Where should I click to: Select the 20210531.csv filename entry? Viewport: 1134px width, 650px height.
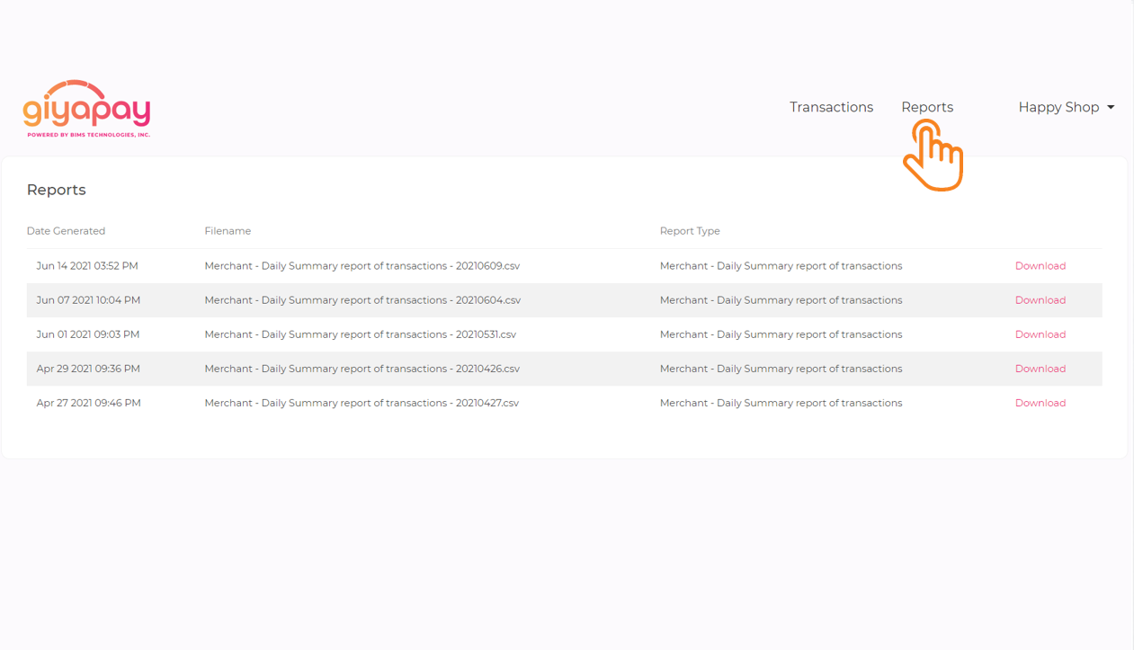360,334
